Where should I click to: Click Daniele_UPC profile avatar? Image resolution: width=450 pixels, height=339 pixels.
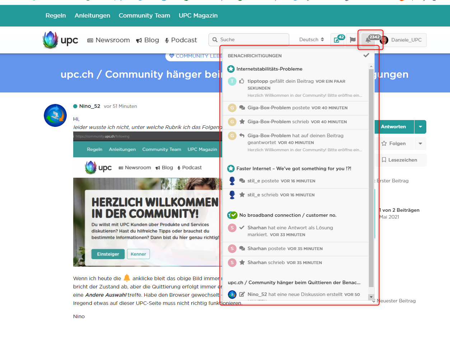click(384, 40)
